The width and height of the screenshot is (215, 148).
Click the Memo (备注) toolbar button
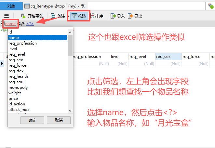[x=58, y=16]
